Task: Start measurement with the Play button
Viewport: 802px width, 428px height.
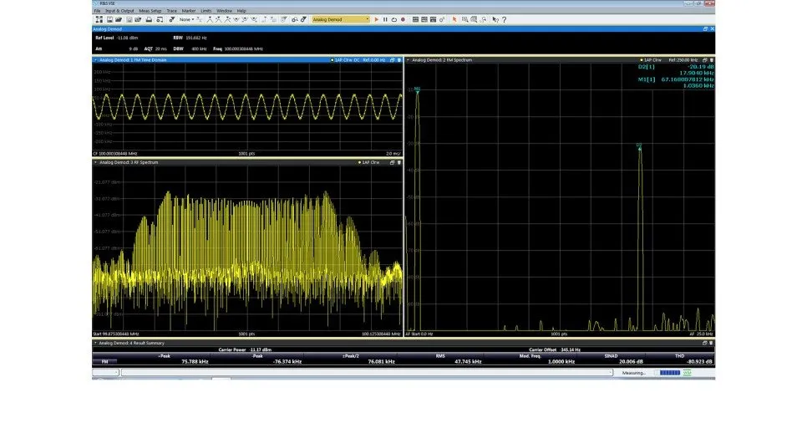Action: 377,19
